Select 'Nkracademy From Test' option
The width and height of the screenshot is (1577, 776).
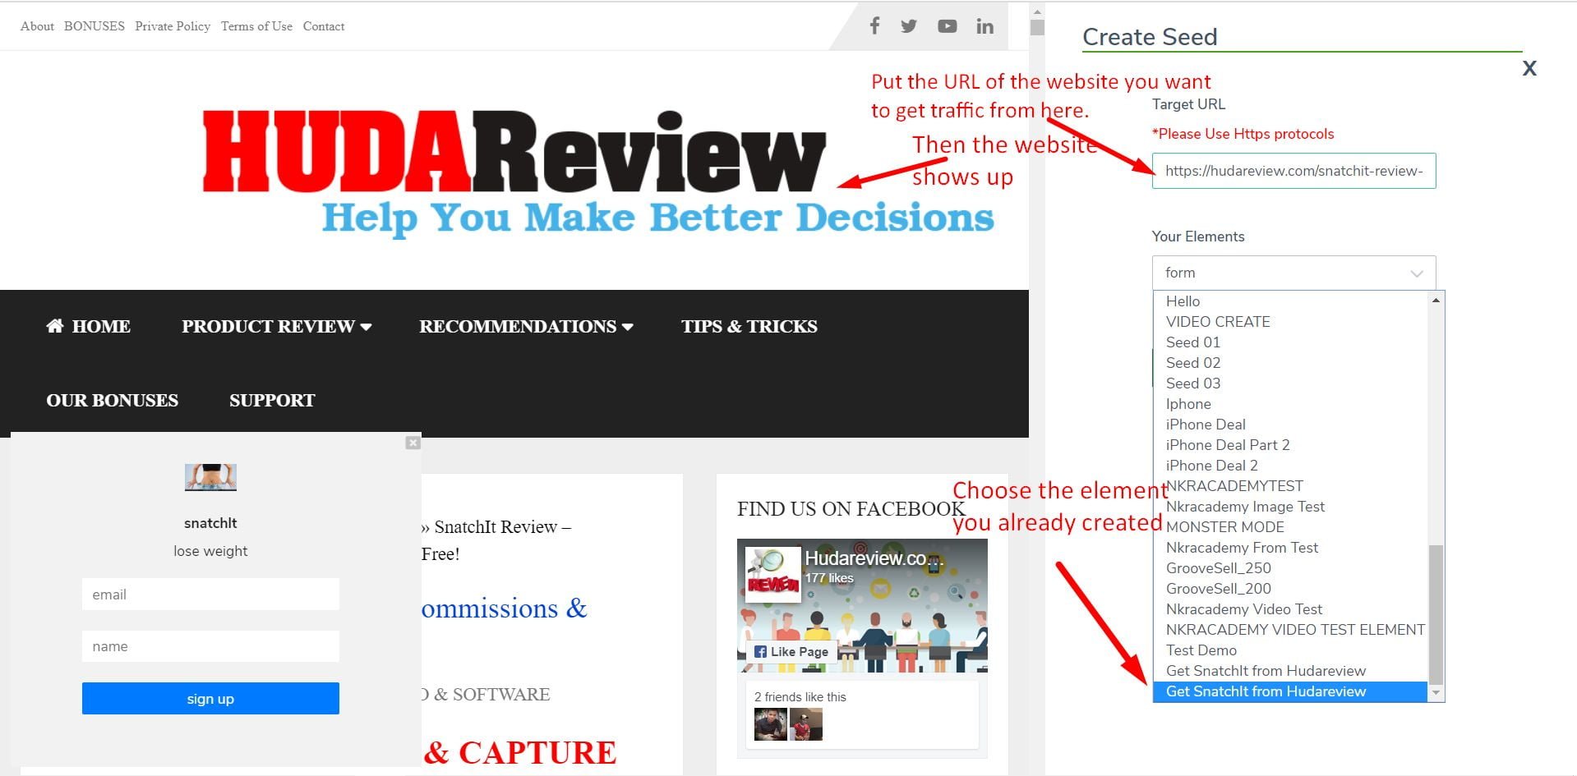[1290, 548]
